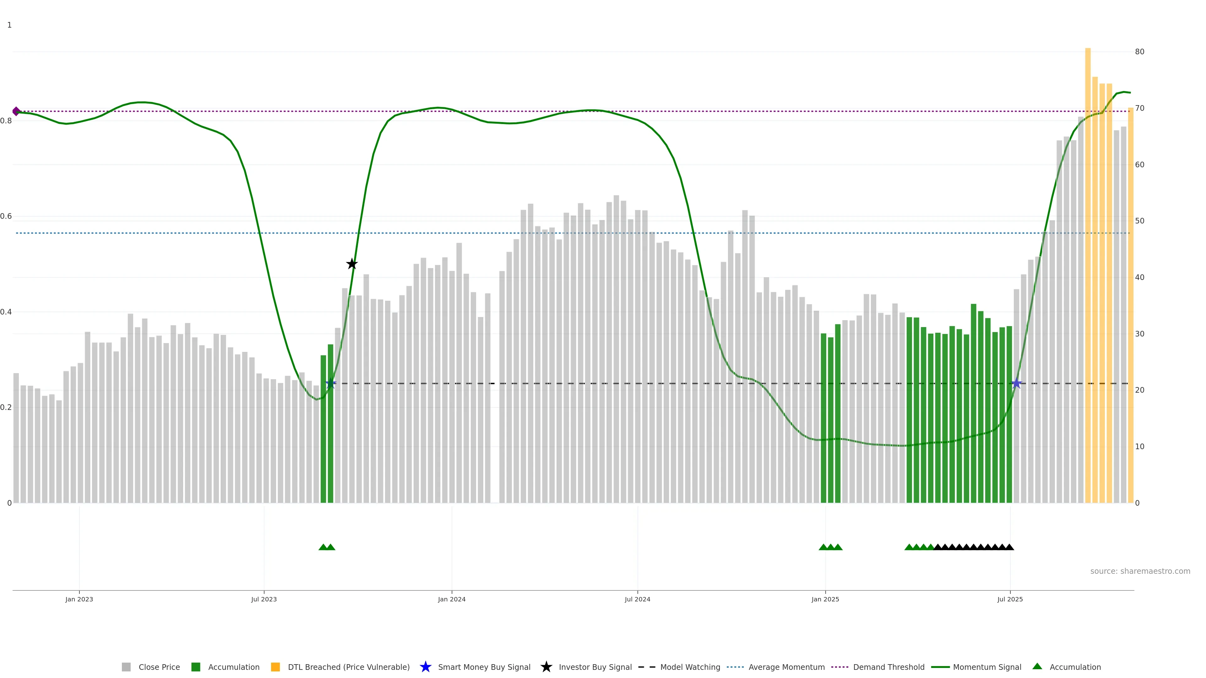Click the last black triangle before July 2025
Viewport: 1206px width, 678px height.
point(1009,547)
